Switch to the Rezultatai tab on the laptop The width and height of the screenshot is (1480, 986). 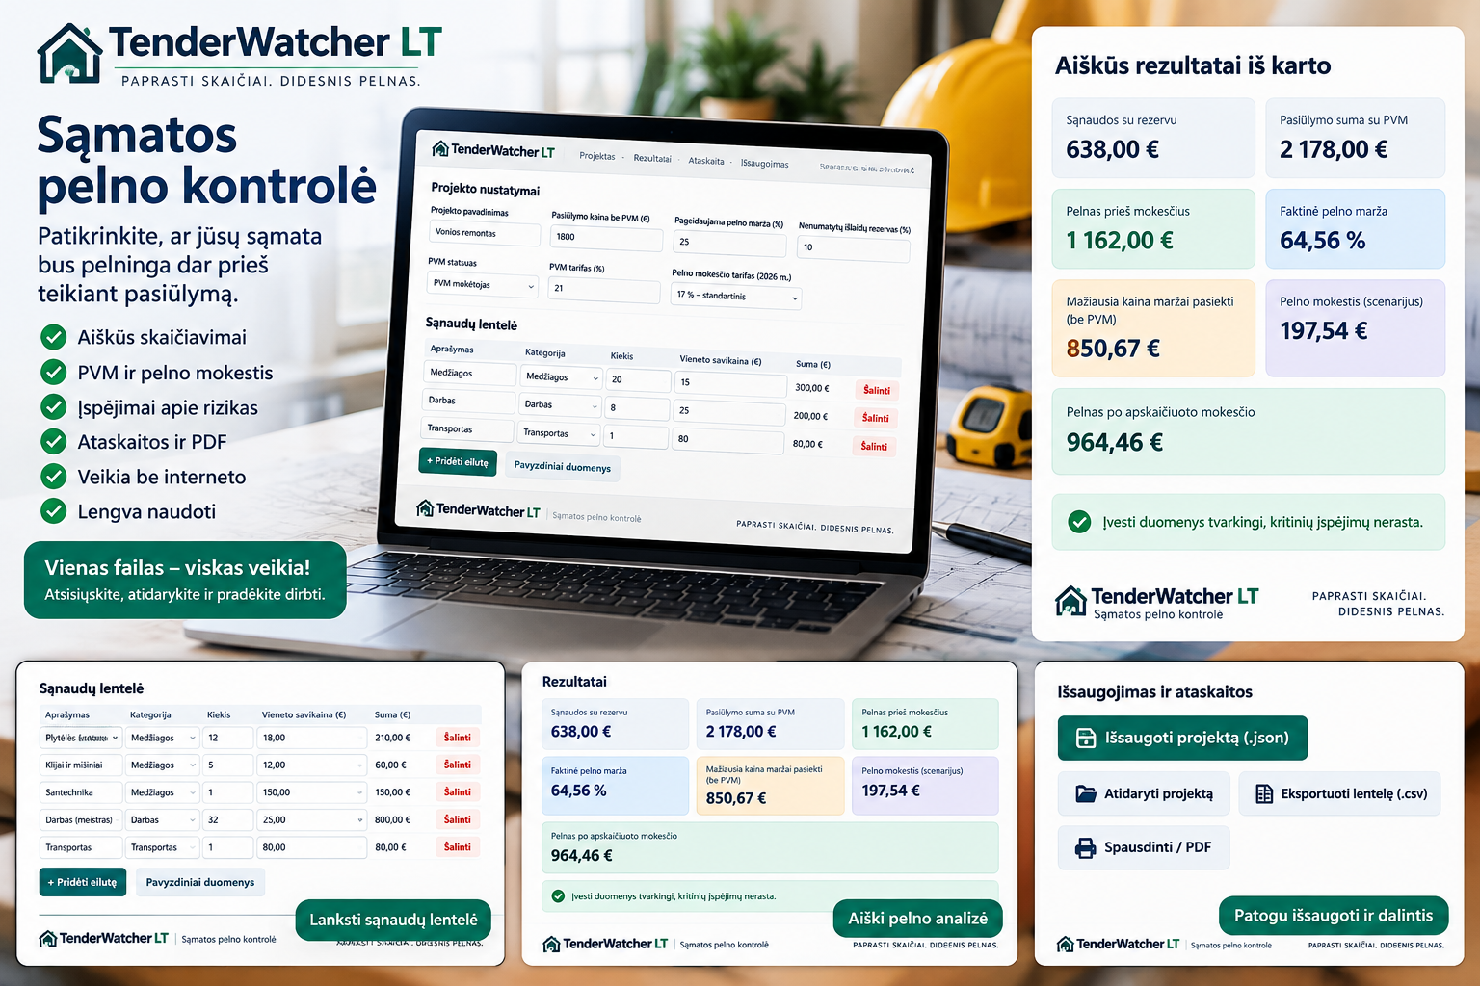pos(652,158)
